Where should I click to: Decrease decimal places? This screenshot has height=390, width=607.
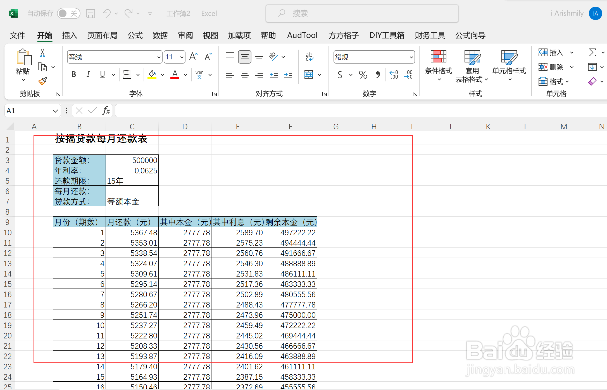(x=408, y=74)
